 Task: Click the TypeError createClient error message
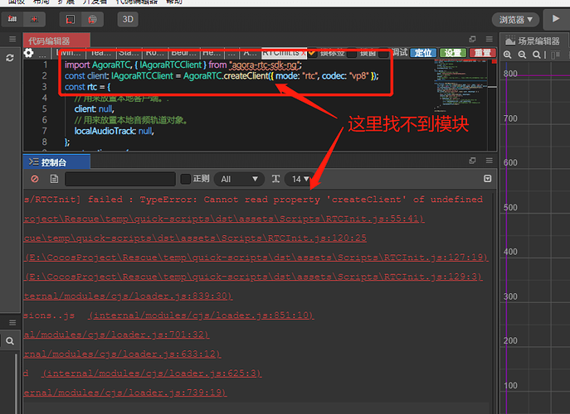point(253,200)
